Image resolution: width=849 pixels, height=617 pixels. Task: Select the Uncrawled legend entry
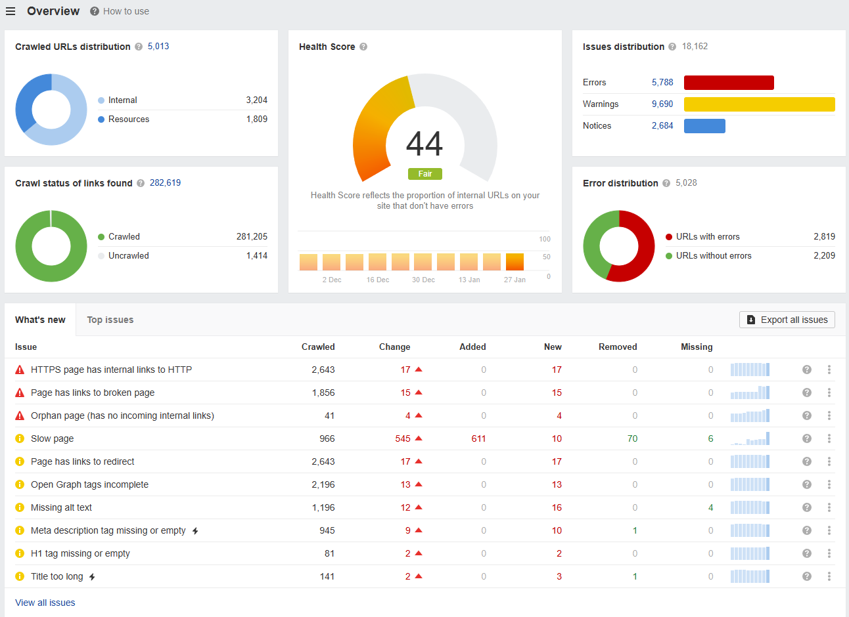point(123,256)
